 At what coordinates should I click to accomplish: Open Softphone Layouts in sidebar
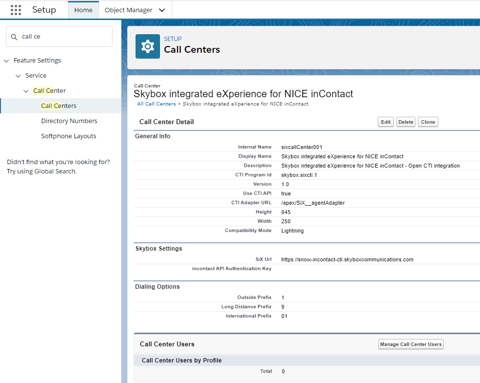69,136
